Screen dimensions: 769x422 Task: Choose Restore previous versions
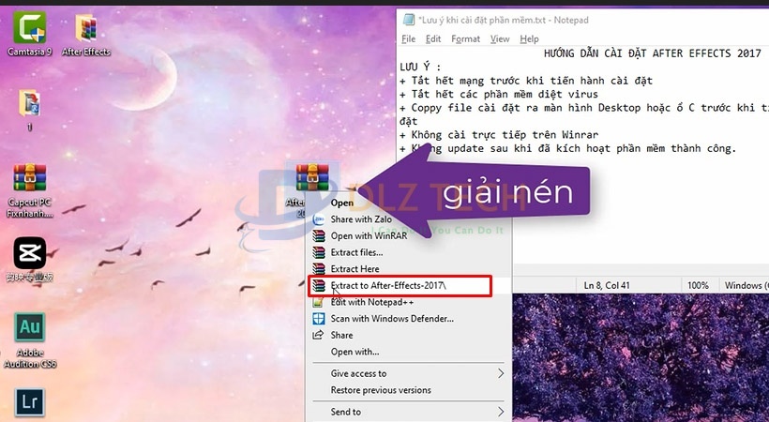click(381, 390)
